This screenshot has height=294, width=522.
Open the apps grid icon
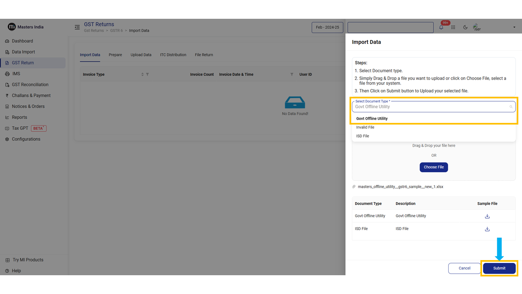click(453, 27)
